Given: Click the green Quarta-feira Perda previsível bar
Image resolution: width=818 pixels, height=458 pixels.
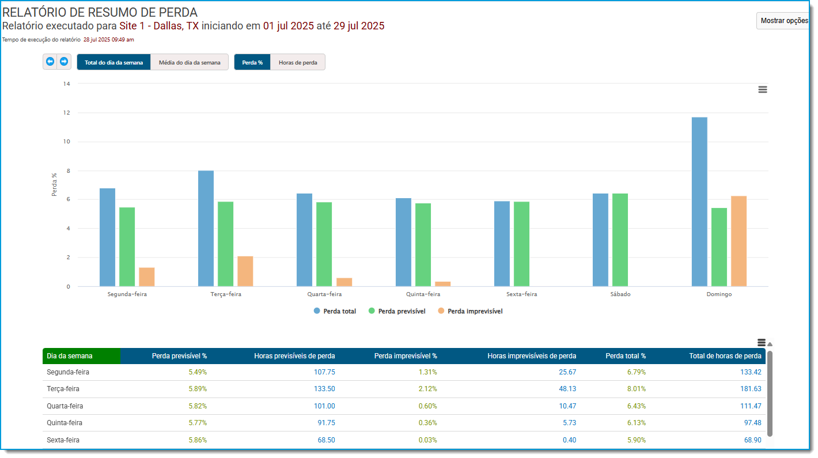Looking at the screenshot, I should [x=324, y=244].
